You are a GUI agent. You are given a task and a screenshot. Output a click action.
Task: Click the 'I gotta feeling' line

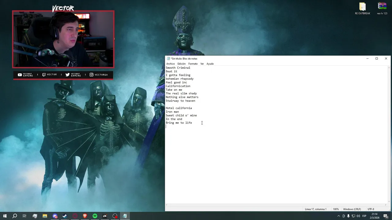(178, 75)
